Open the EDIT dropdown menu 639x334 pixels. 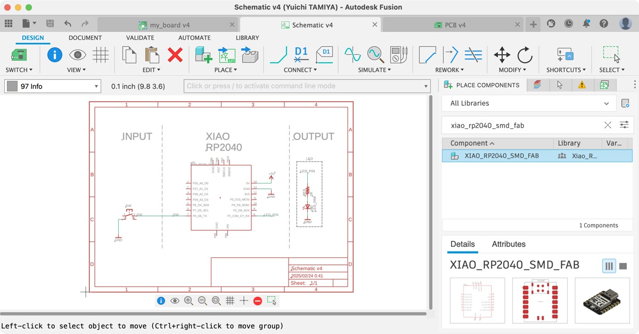152,70
